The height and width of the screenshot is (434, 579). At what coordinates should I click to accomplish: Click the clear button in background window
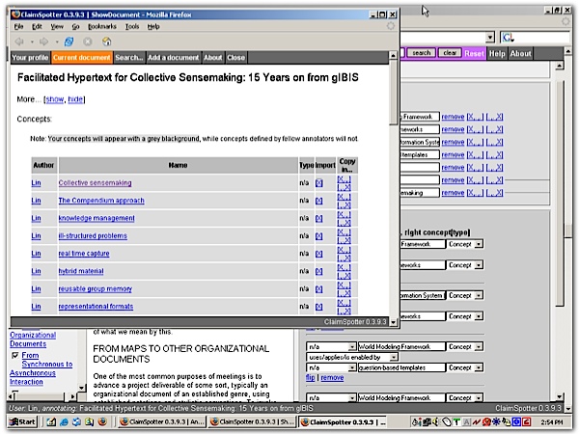pyautogui.click(x=450, y=53)
